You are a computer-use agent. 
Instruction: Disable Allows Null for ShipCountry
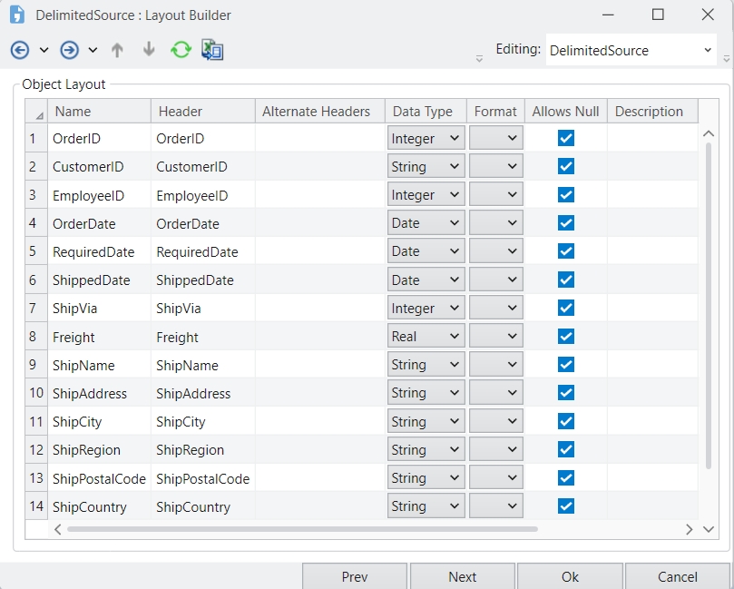(x=566, y=506)
